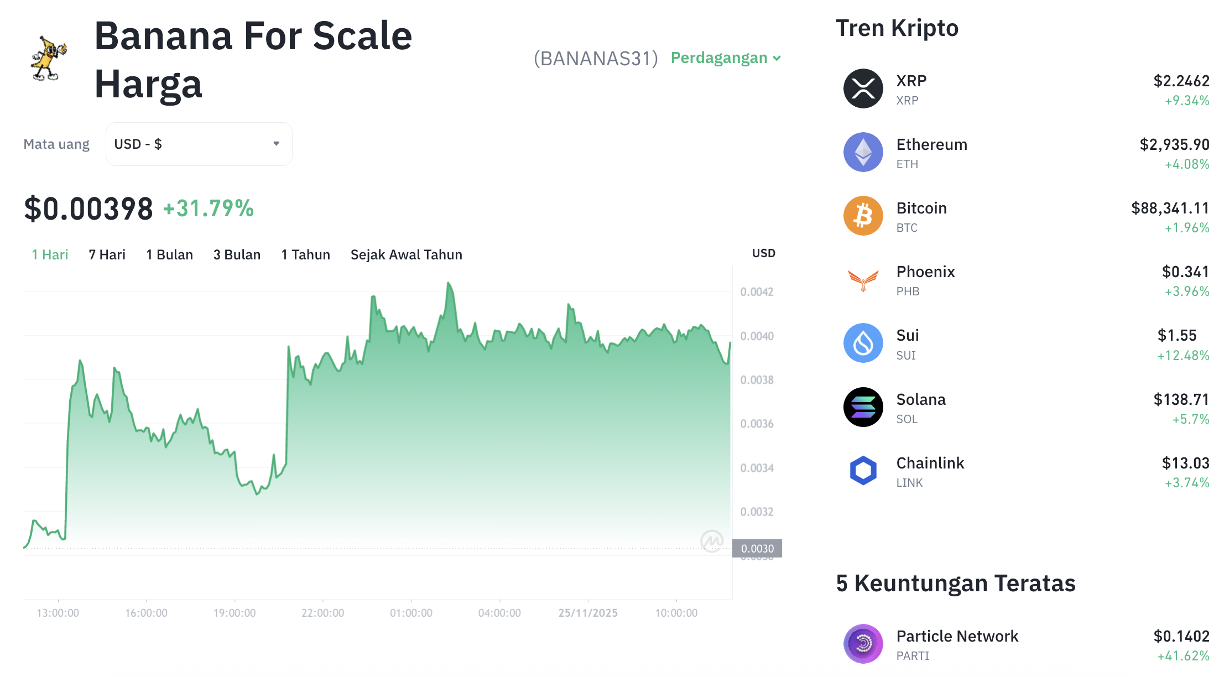This screenshot has height=677, width=1219.
Task: Enable the 1 Tahun chart range
Action: [x=305, y=254]
